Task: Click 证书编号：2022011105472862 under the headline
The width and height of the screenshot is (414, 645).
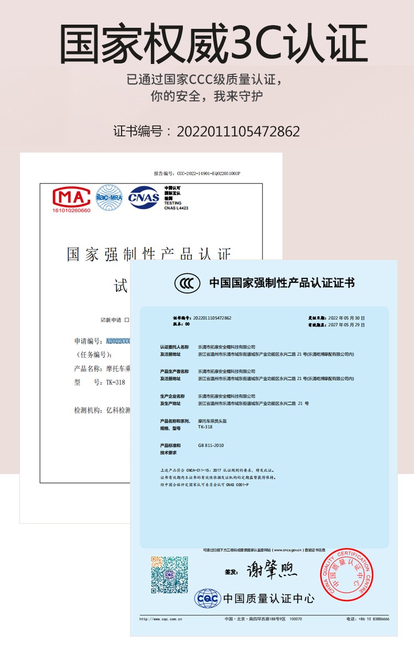Action: [207, 131]
